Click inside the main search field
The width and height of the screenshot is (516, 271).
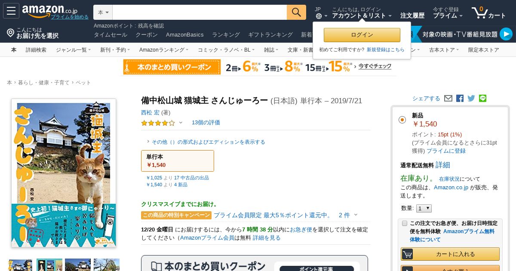click(200, 12)
